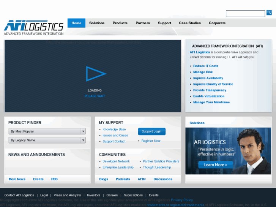The height and width of the screenshot is (207, 276).
Task: Click the RSS link
Action: click(x=54, y=179)
